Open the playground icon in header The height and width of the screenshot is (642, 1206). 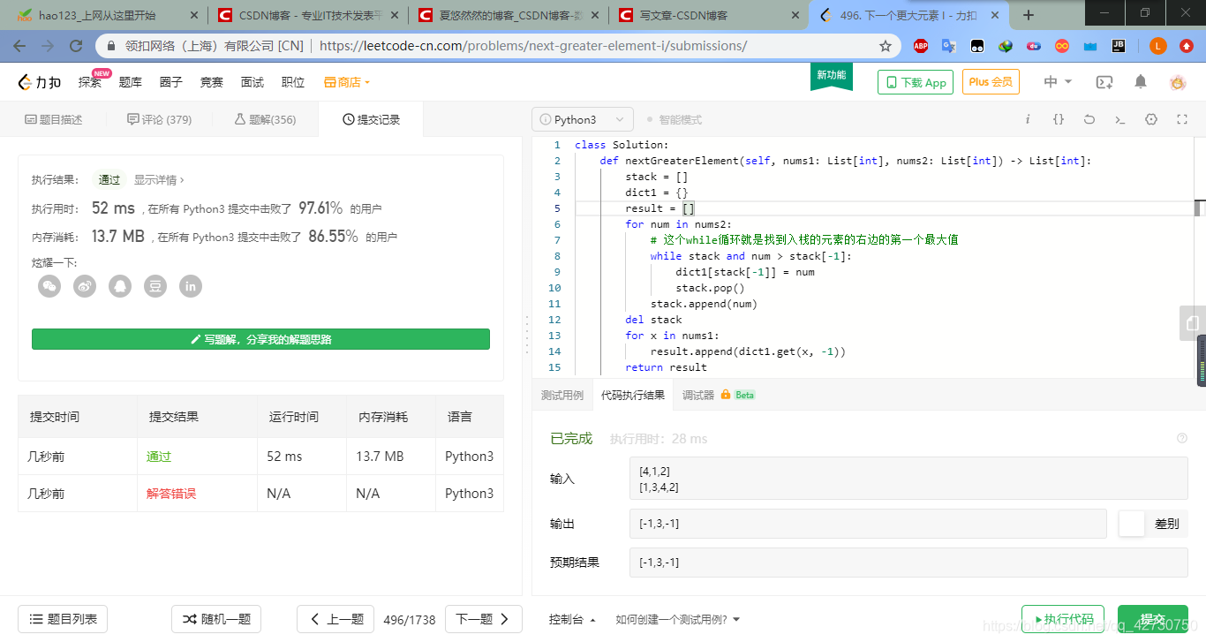[x=1104, y=82]
